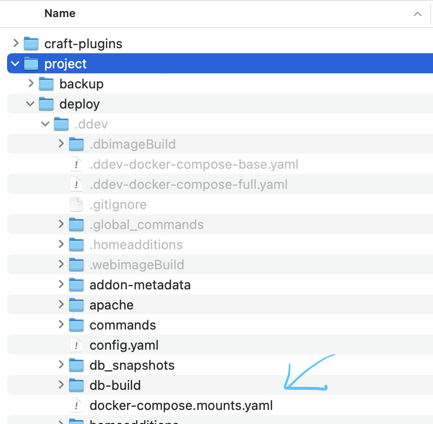
Task: Expand the db-build folder
Action: pos(61,385)
